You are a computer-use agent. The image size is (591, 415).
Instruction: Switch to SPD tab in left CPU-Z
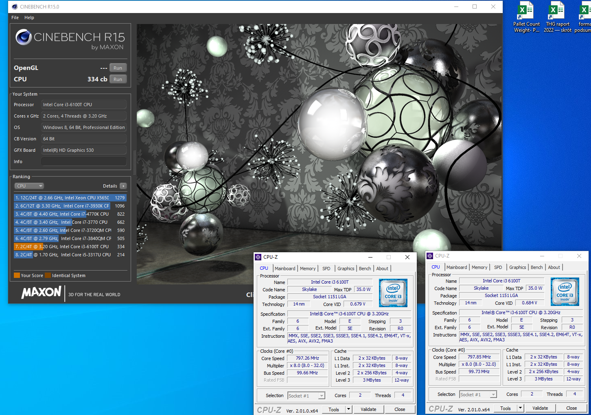(x=326, y=269)
